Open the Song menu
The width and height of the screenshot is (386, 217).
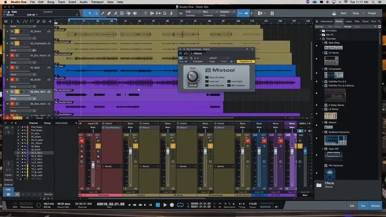click(51, 2)
